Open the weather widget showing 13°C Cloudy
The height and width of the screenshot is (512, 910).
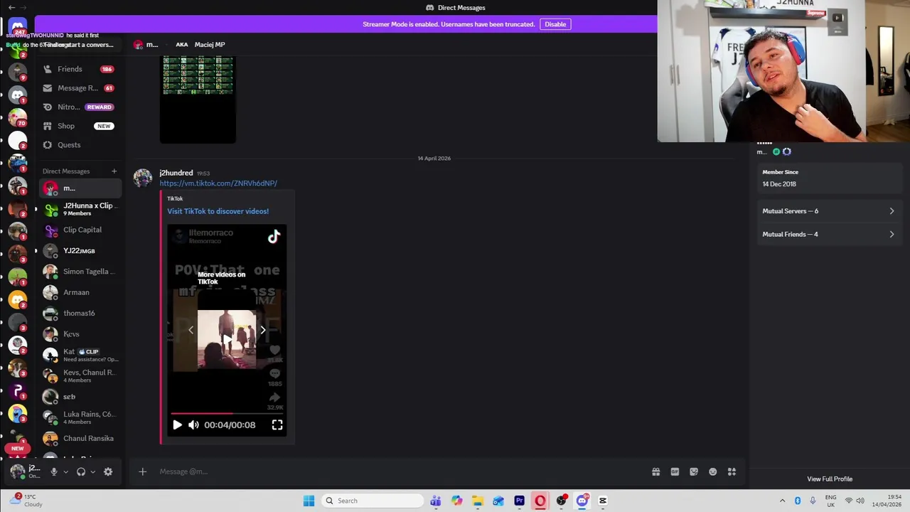click(27, 501)
